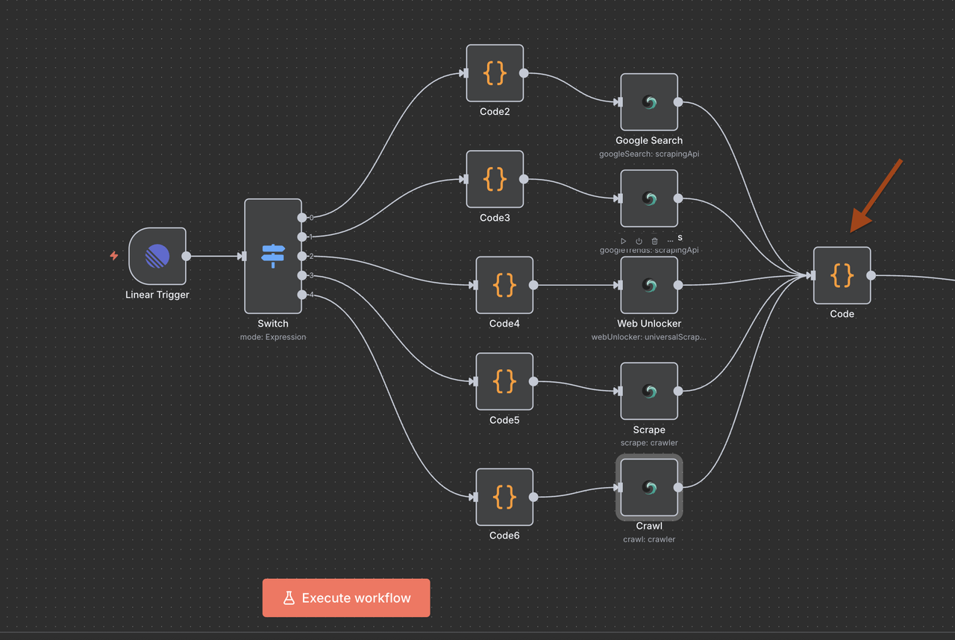Click Web Unlocker output connector
Viewport: 955px width, 640px height.
point(678,285)
